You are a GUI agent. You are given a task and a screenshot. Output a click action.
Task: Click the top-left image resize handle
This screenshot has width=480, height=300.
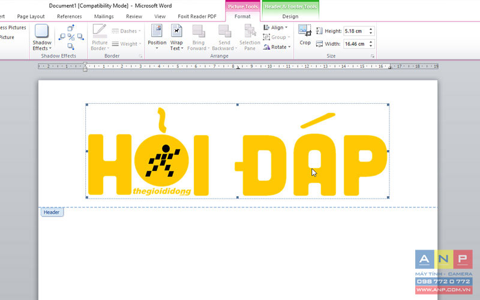point(87,104)
